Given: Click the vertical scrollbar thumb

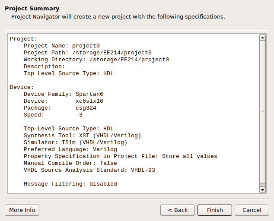Looking at the screenshot, I should point(262,112).
